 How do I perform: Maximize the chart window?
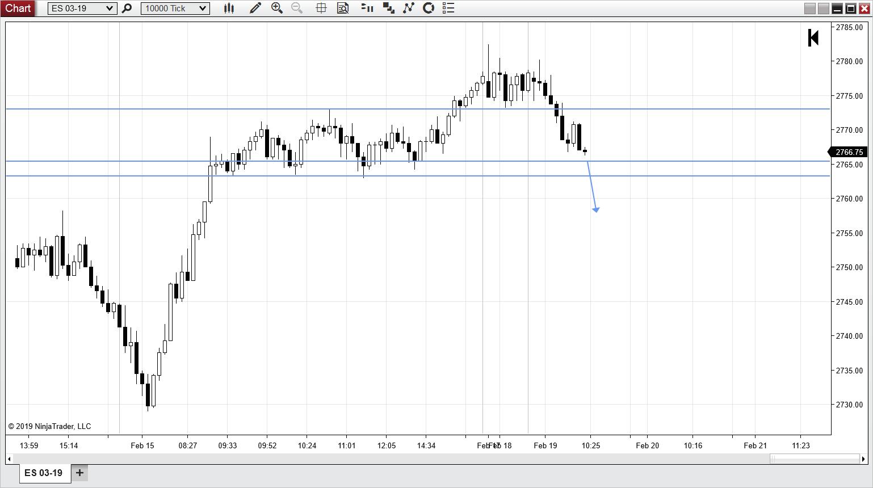pyautogui.click(x=851, y=9)
